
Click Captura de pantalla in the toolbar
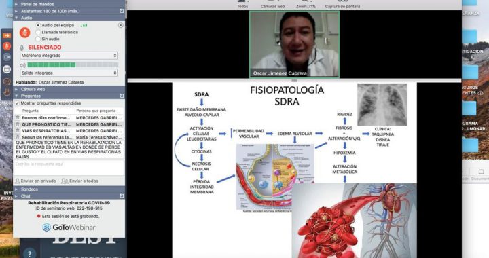[x=342, y=4]
